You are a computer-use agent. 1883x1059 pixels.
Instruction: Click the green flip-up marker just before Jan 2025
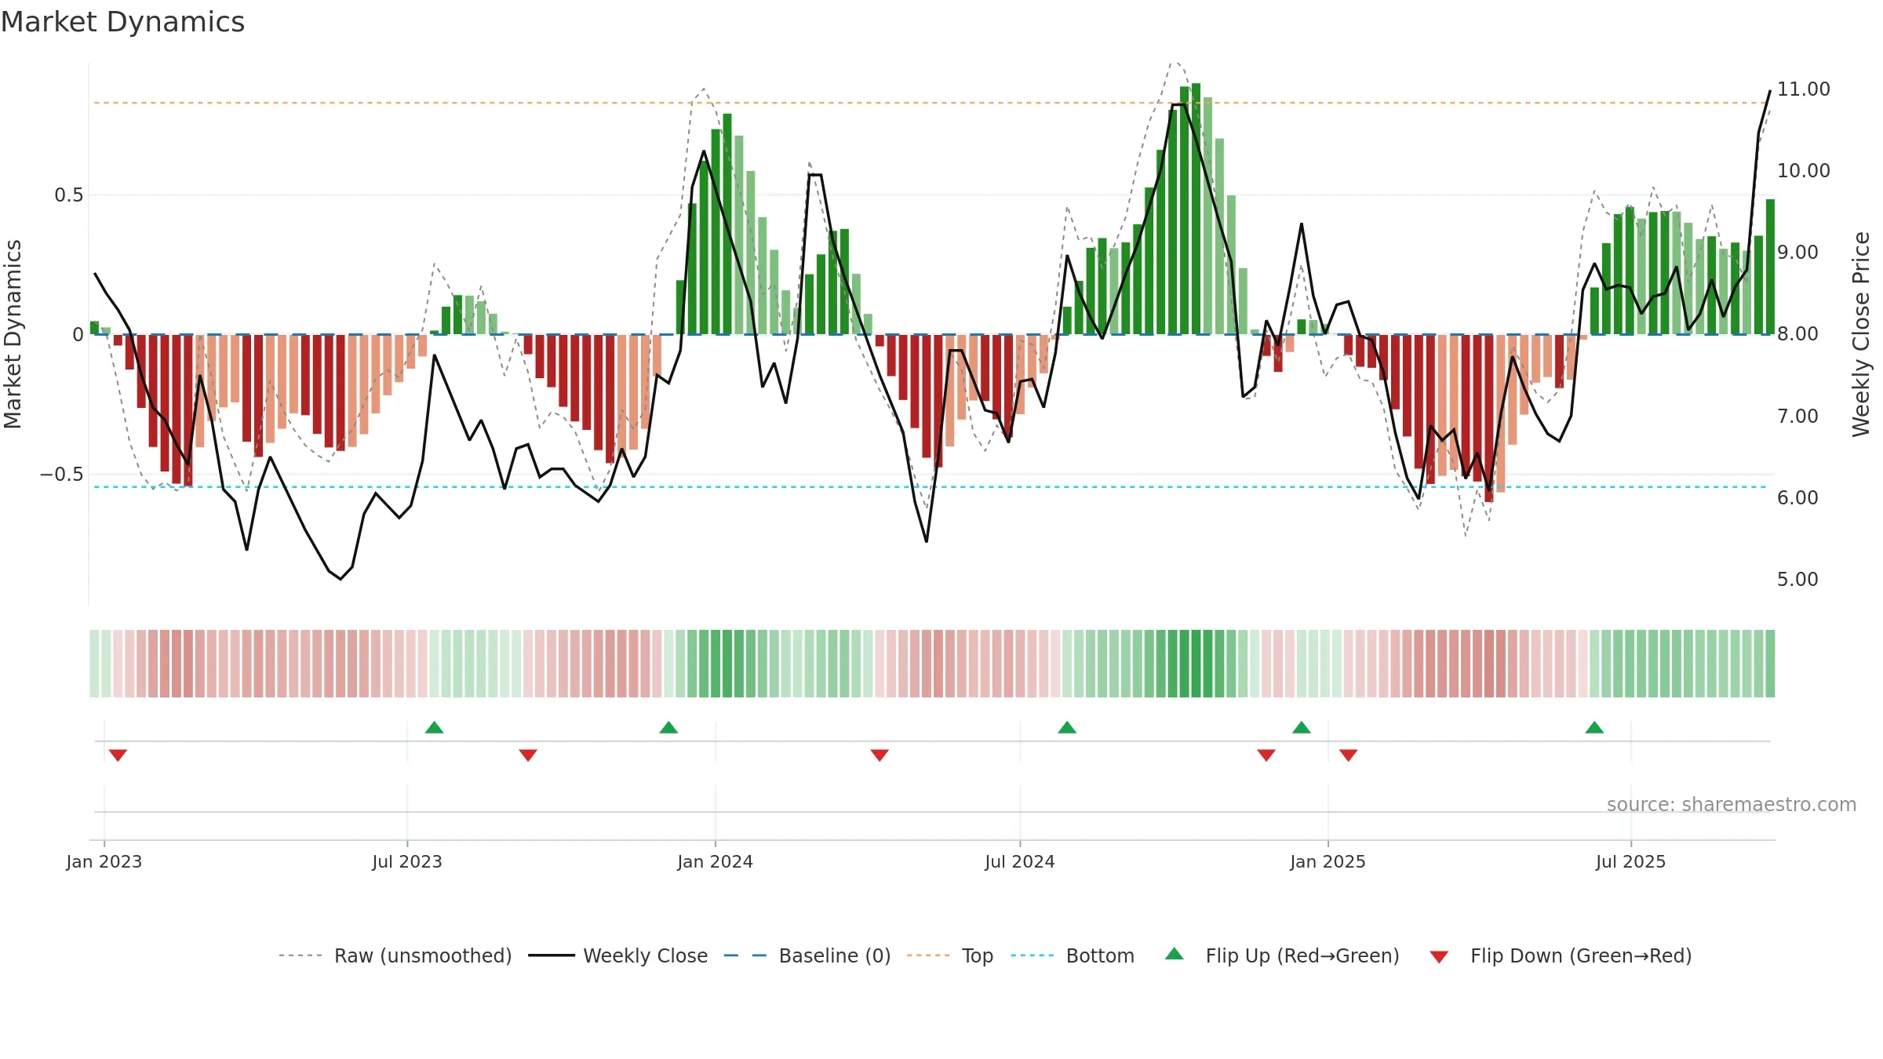pos(1302,727)
